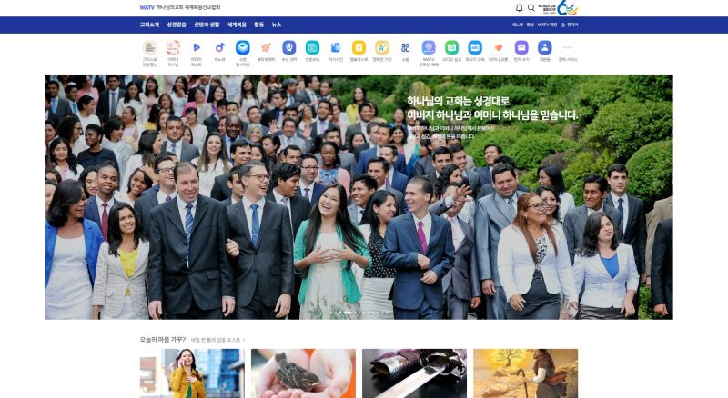Open site search with magnifier icon
Viewport: 728px width, 398px height.
[531, 8]
